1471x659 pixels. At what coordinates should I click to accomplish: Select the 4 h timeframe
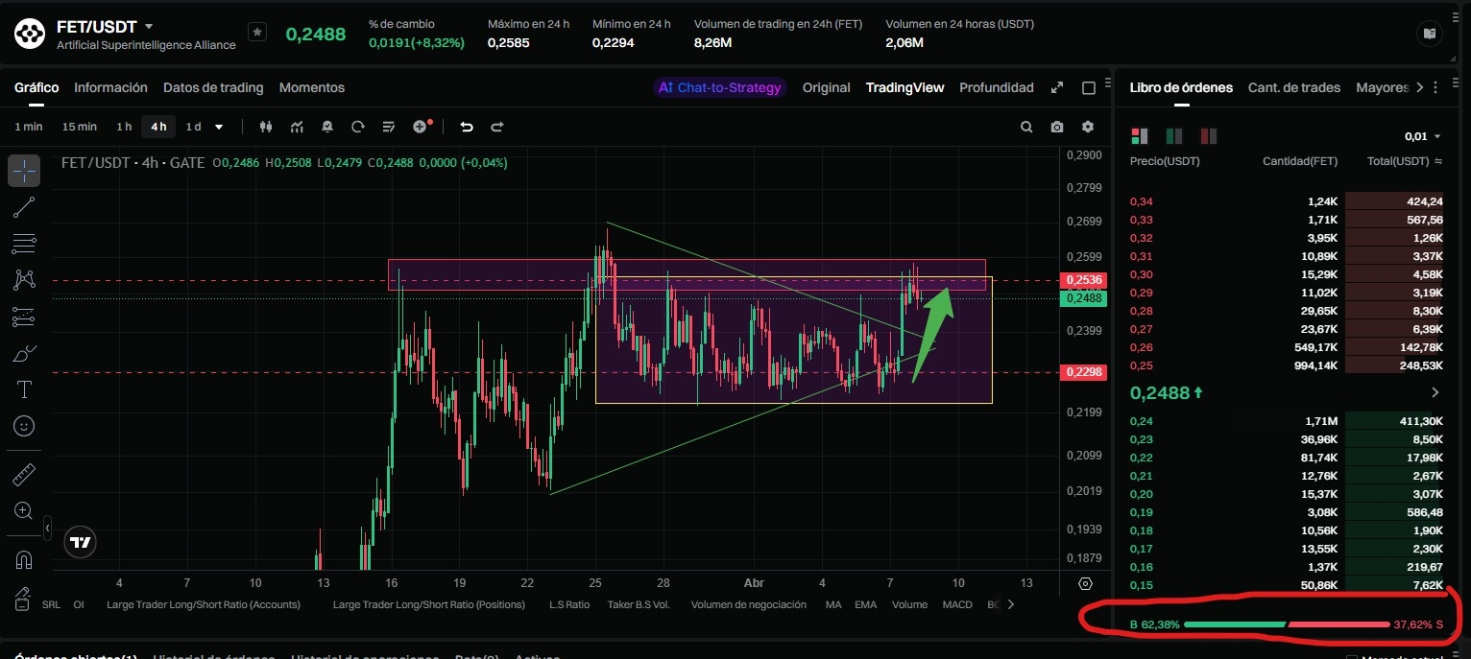(x=158, y=127)
